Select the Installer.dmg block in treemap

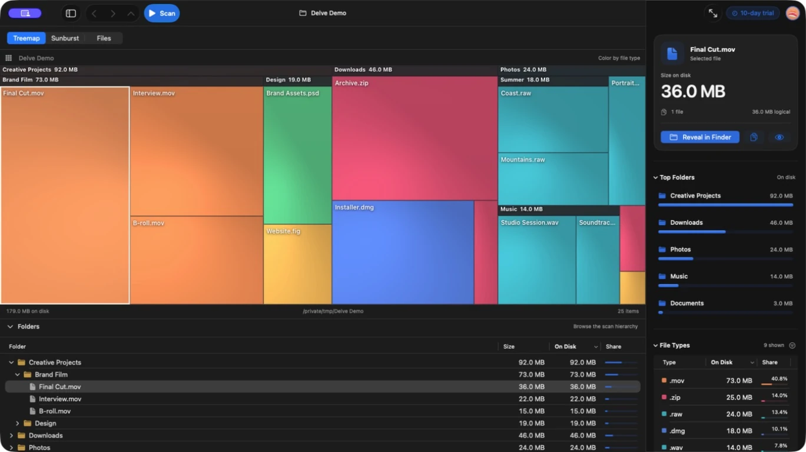(x=403, y=252)
